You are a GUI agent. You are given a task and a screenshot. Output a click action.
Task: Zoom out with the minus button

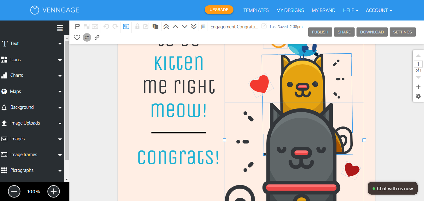point(14,191)
